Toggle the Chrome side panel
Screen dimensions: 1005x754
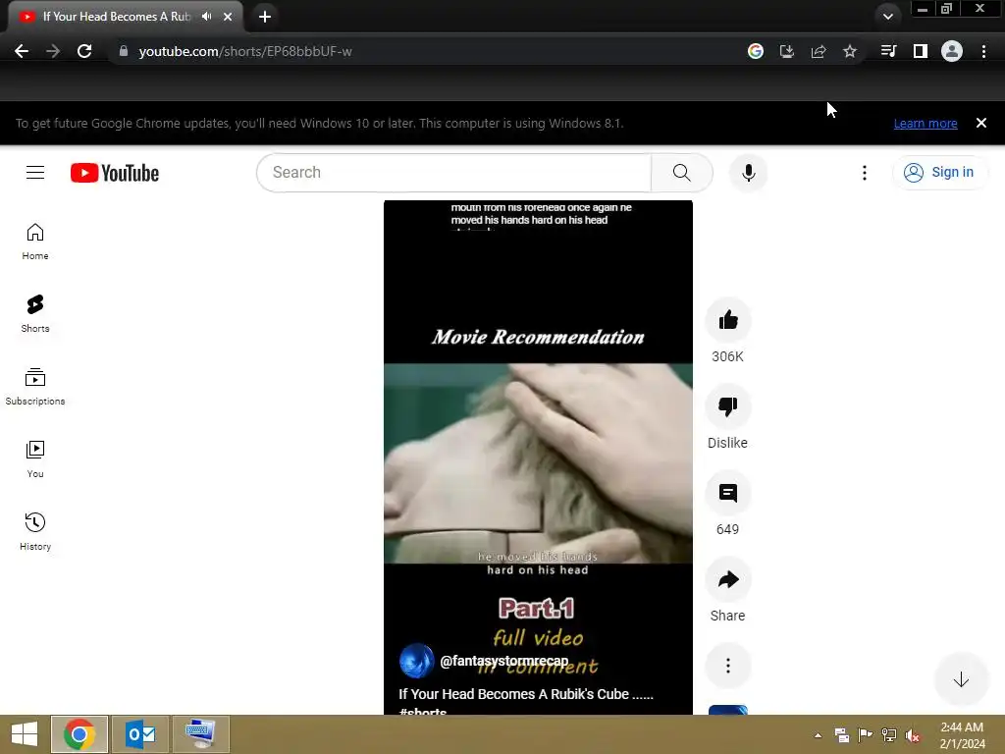(920, 51)
